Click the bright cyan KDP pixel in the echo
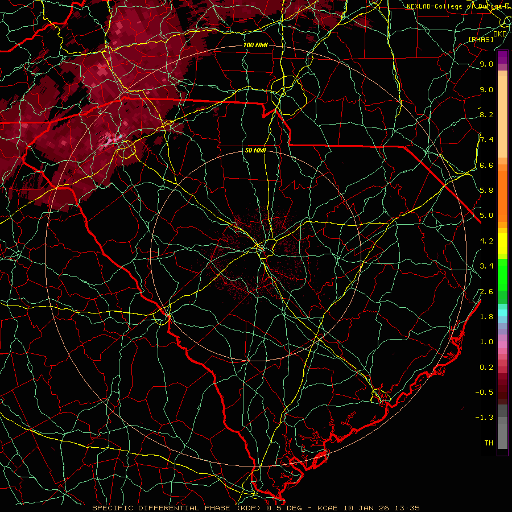The height and width of the screenshot is (512, 512). [121, 136]
